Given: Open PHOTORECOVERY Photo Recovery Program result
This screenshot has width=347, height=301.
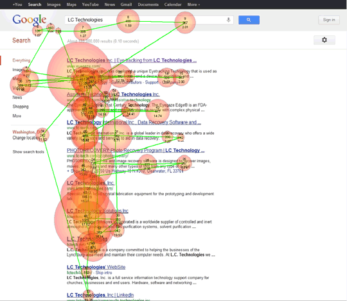Looking at the screenshot, I should pyautogui.click(x=136, y=150).
